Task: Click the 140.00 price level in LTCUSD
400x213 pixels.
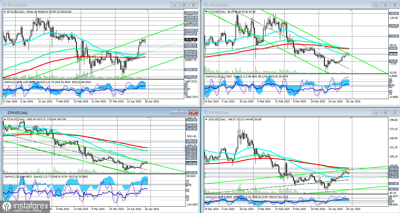Action: [394, 13]
